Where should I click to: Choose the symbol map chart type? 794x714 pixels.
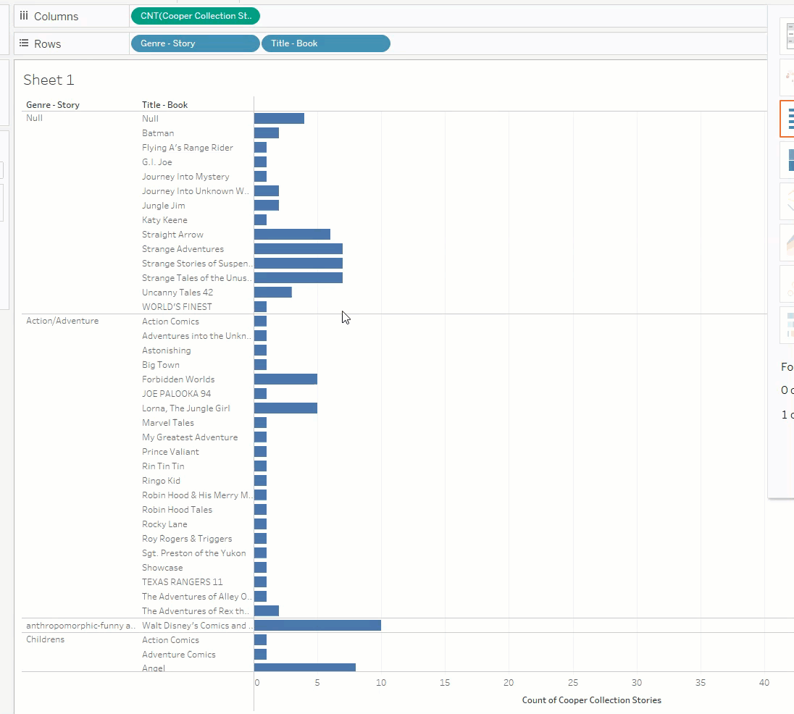787,77
